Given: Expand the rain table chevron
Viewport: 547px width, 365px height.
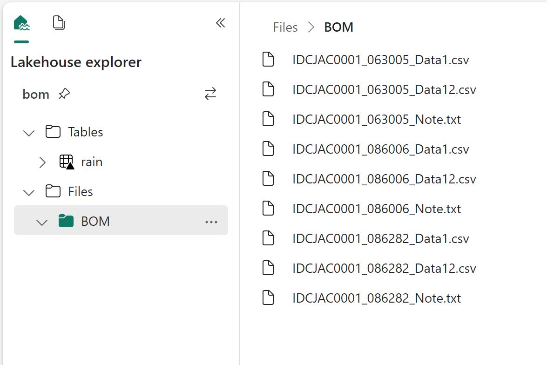Looking at the screenshot, I should [42, 162].
